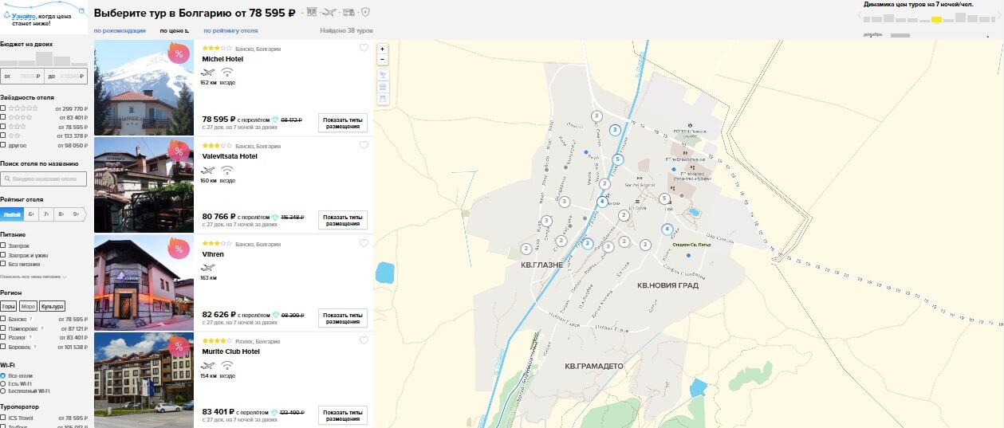Check the 'Завтрак и ужин' meal option

[x=3, y=254]
